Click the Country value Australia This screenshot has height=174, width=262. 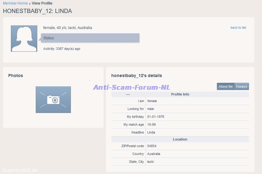pyautogui.click(x=154, y=154)
